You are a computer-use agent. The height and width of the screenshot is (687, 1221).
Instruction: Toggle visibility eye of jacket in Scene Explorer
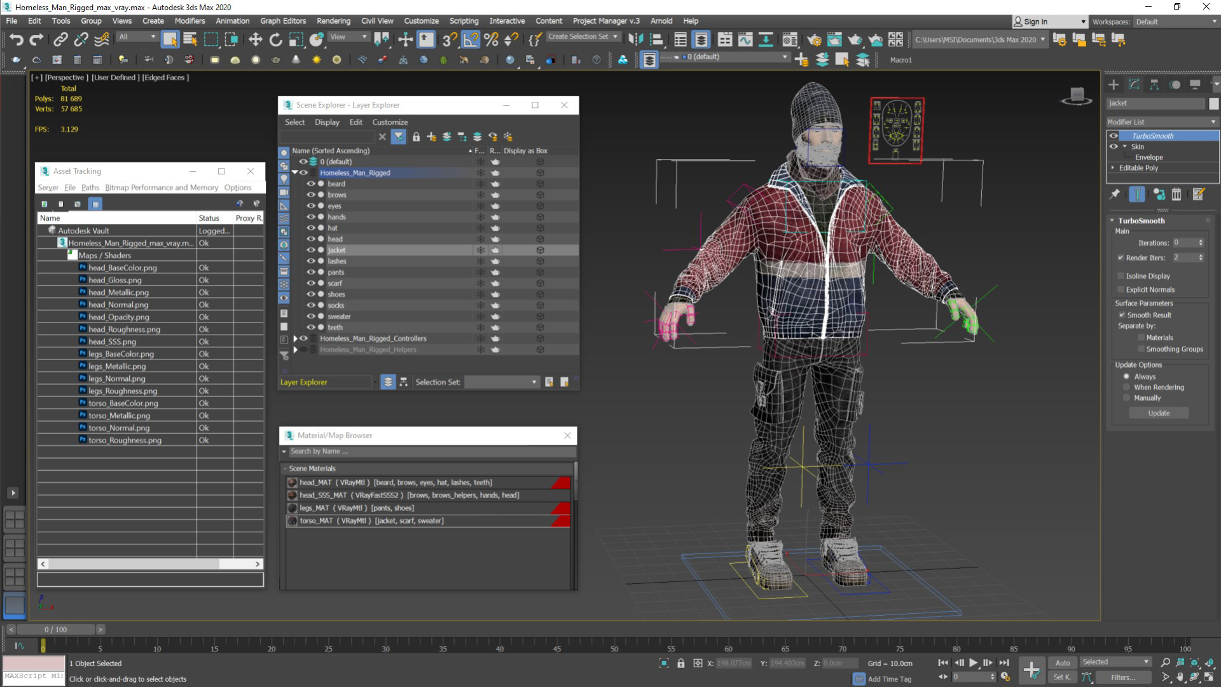[311, 250]
